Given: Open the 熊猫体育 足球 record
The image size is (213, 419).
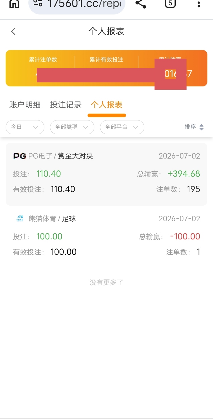Looking at the screenshot, I should [106, 236].
